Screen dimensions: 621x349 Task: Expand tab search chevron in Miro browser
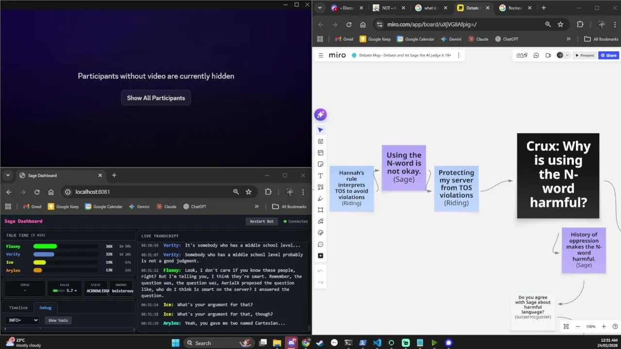(320, 8)
